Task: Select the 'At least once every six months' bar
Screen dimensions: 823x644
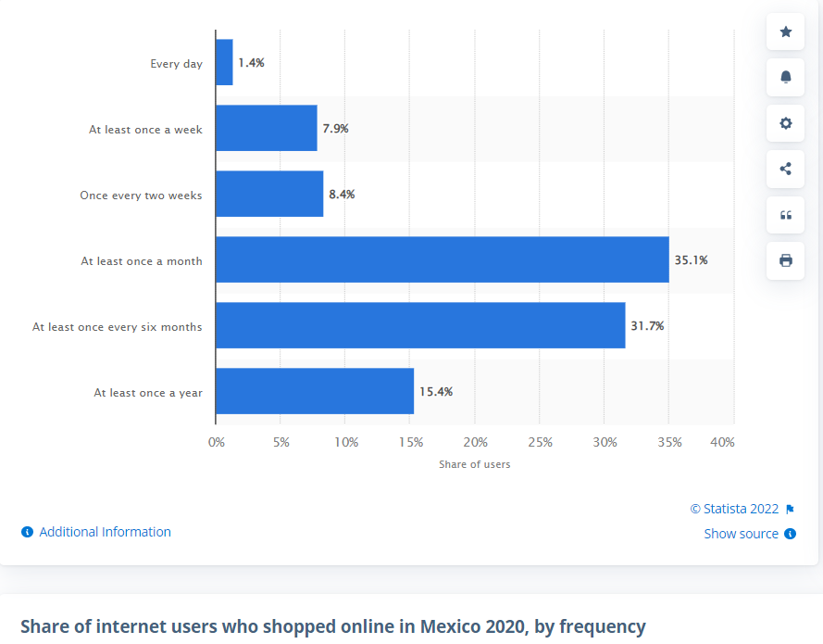Action: tap(420, 325)
